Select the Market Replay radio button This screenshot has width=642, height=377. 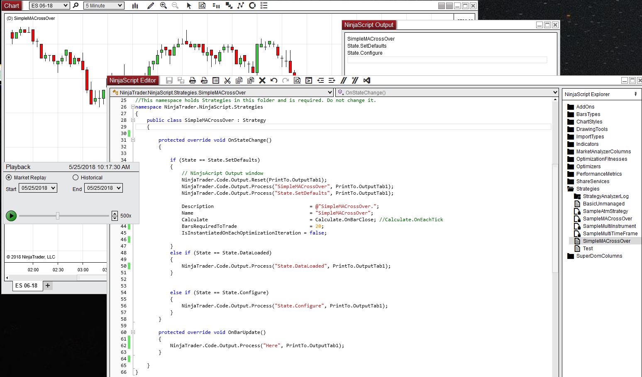coord(9,177)
